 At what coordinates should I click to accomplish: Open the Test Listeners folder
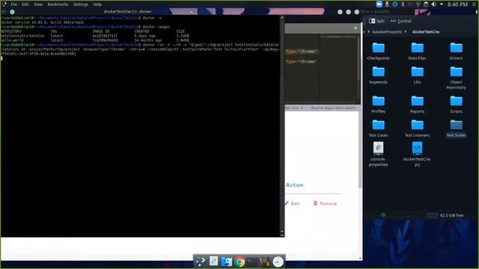[417, 128]
